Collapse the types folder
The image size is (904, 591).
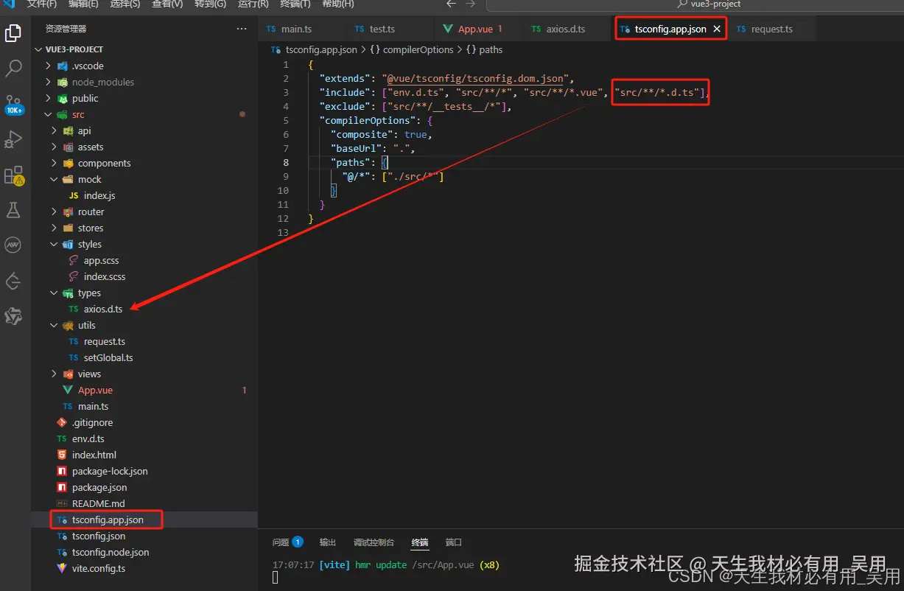tap(144, 293)
